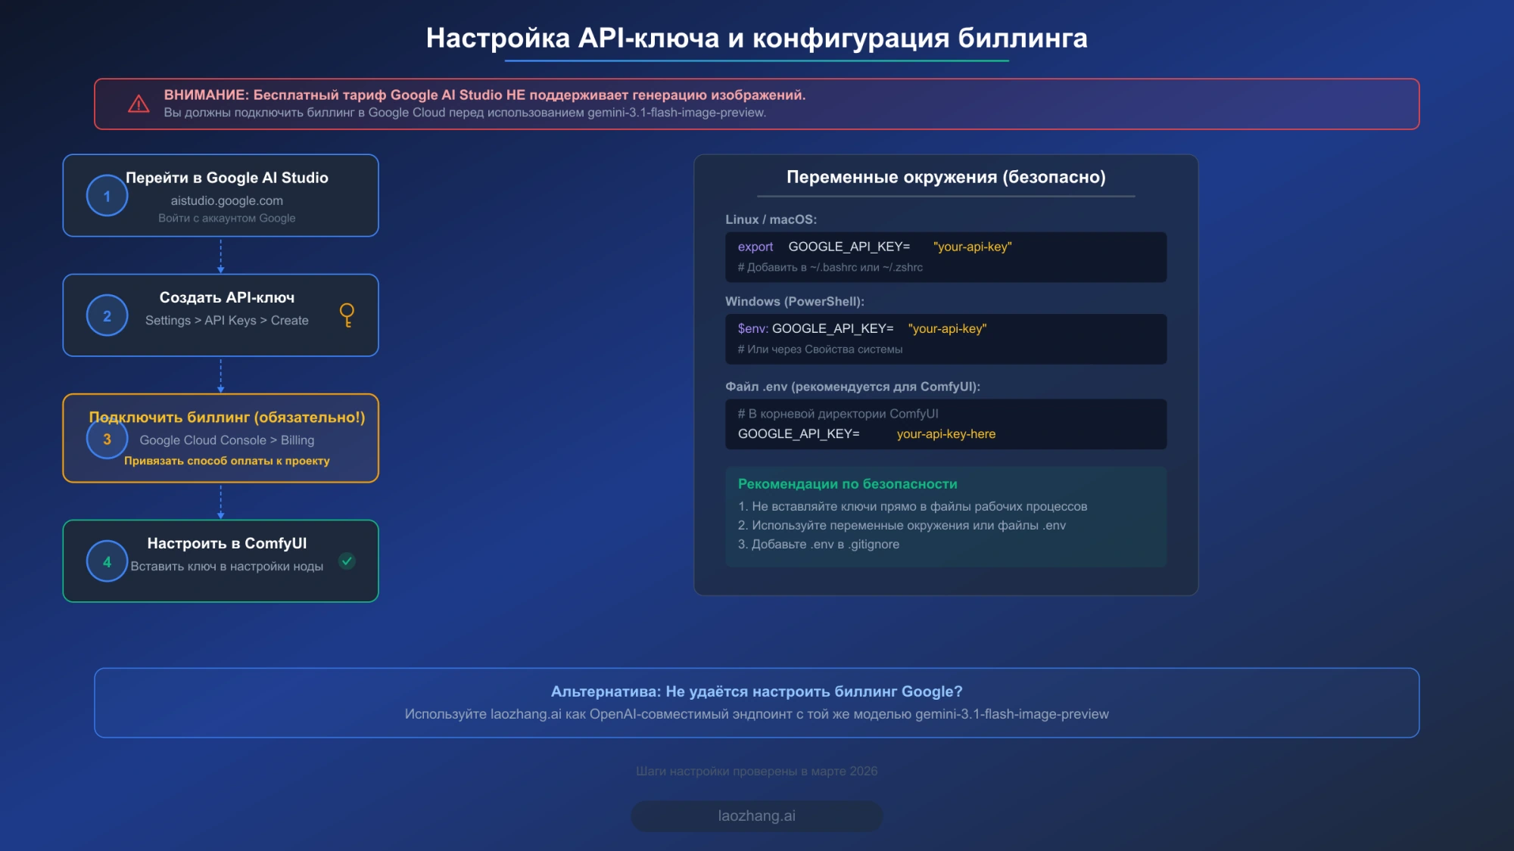Image resolution: width=1514 pixels, height=851 pixels.
Task: Click the aistudio.google.com address
Action: (227, 200)
